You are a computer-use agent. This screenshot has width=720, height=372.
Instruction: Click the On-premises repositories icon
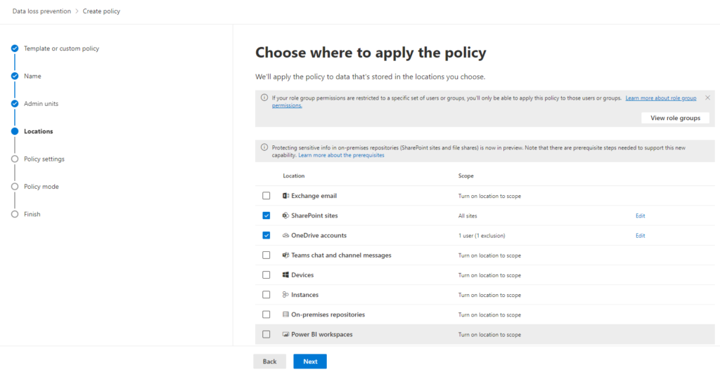[286, 314]
